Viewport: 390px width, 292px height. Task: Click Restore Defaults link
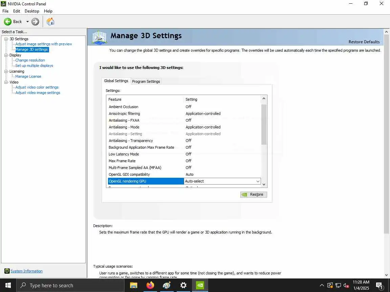click(364, 42)
